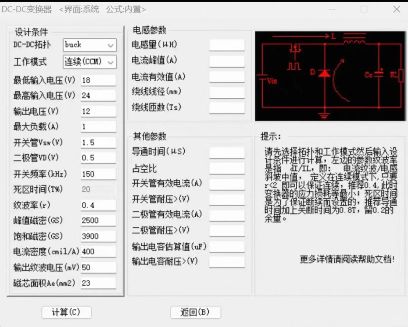This screenshot has height=327, width=408.
Task: Click the empty 输出电容估算值 result field
Action: pyautogui.click(x=227, y=246)
